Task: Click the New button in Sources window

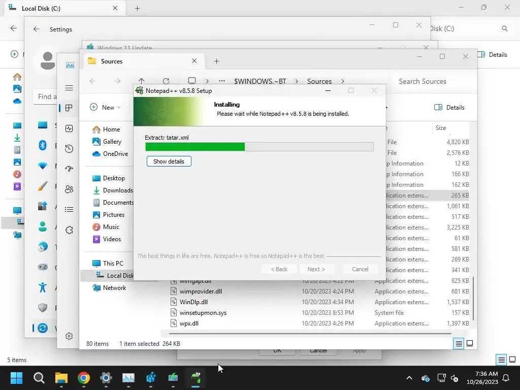Action: click(x=105, y=108)
